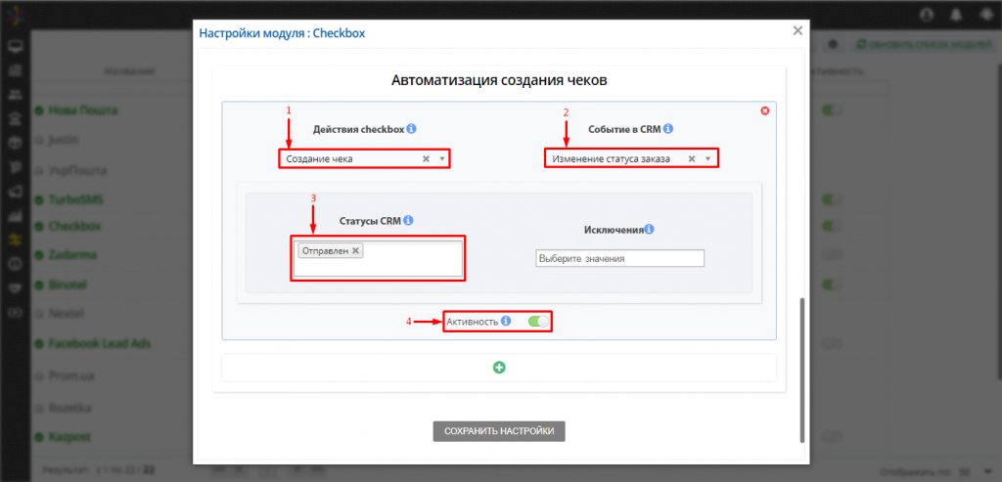
Task: Show info tooltip next to Статусы CRM
Action: (x=408, y=221)
